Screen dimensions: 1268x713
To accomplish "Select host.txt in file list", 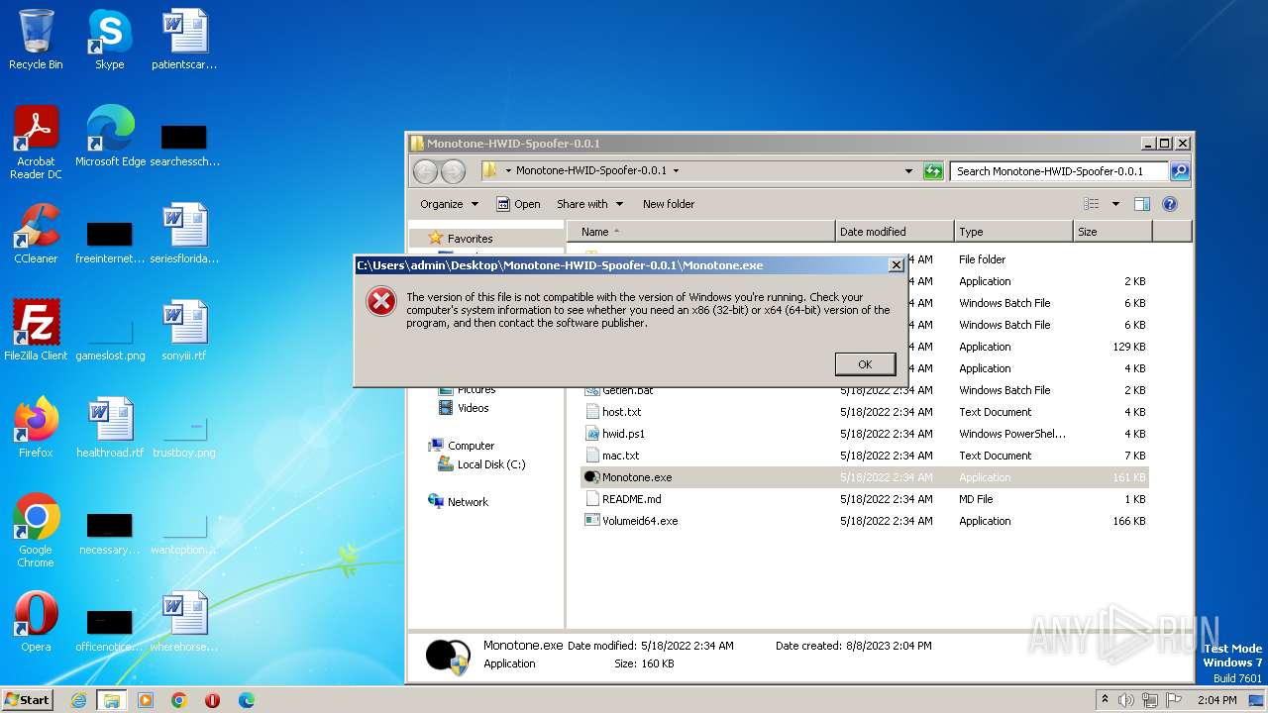I will coord(865,412).
